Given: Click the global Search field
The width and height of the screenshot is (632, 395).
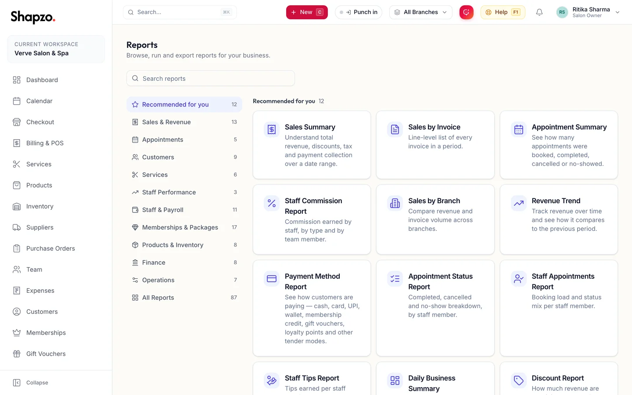Looking at the screenshot, I should pos(180,12).
